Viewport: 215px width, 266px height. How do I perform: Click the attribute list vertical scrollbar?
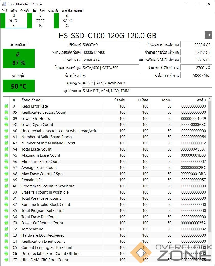point(210,166)
